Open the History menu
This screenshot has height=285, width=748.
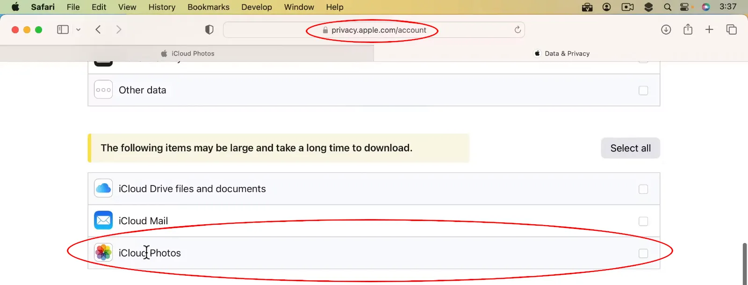tap(162, 7)
